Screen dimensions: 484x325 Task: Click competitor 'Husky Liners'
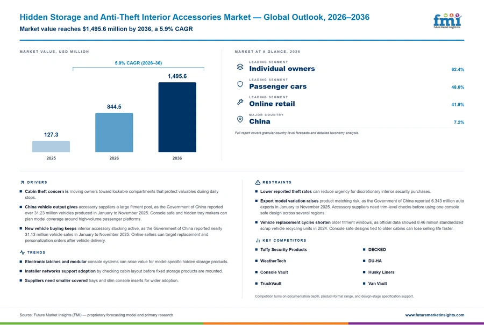[381, 272]
